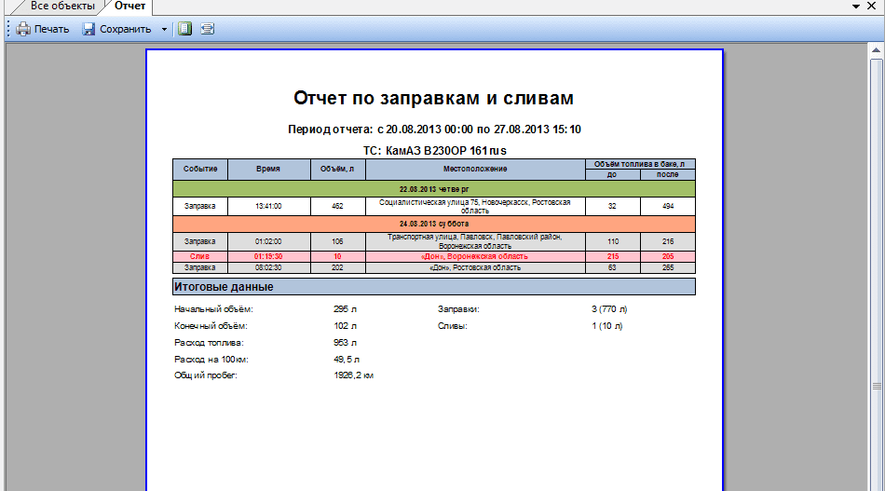The height and width of the screenshot is (491, 885).
Task: Click the Объём, л column header
Action: pos(336,169)
